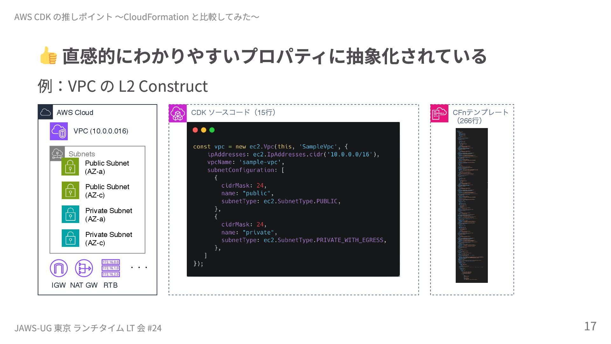Click the Public Subnet (AZ-c) lock icon

pos(70,190)
